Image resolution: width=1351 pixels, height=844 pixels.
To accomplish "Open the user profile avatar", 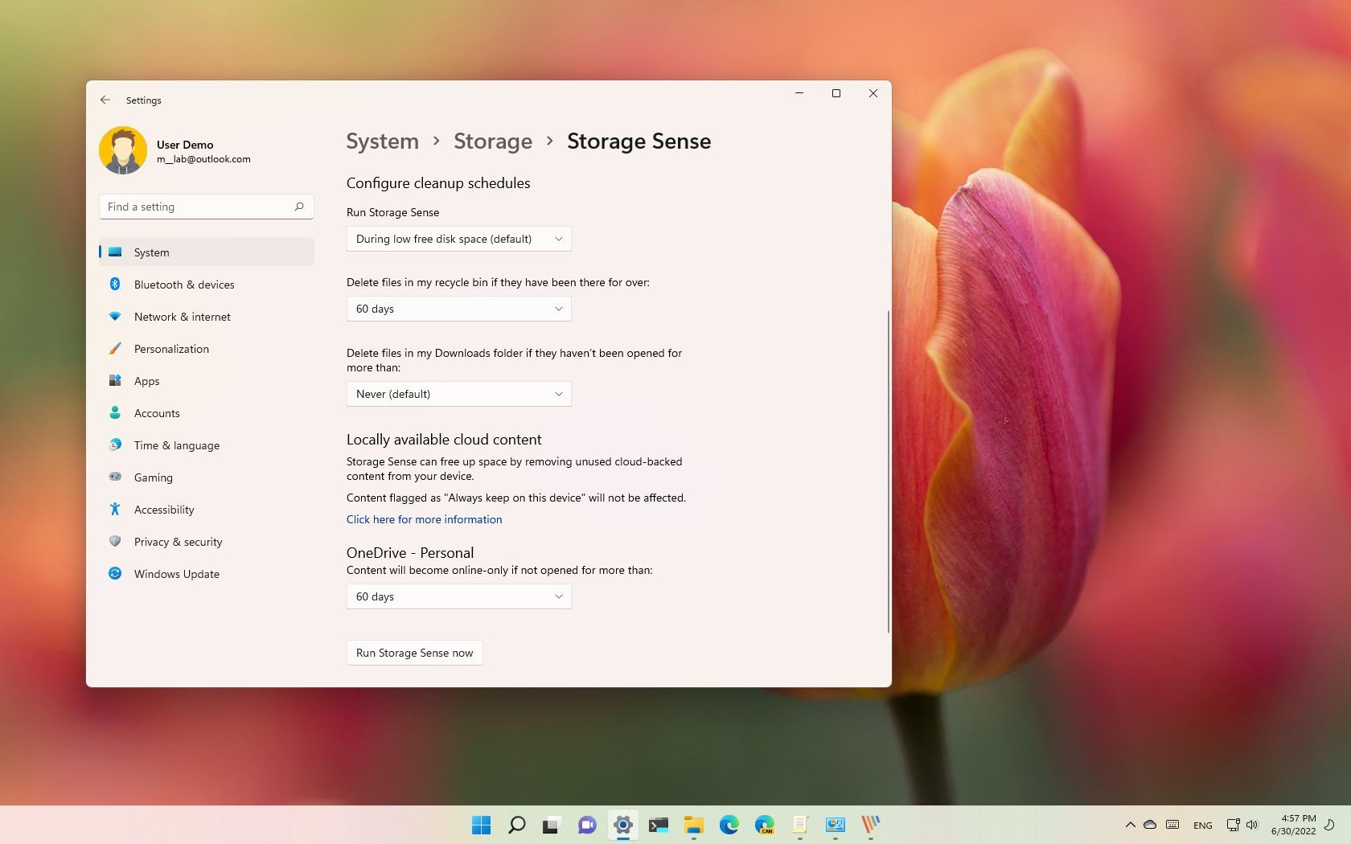I will pos(123,150).
